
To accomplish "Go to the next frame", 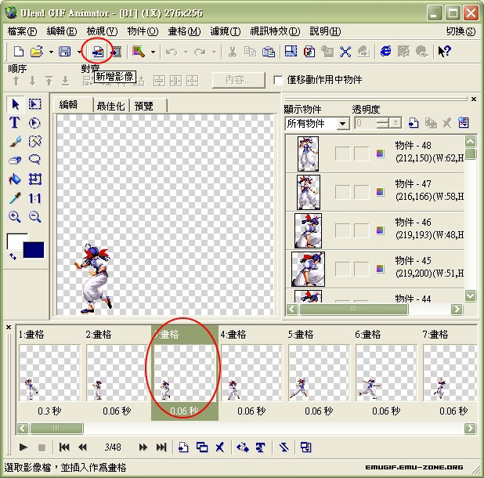I will [143, 447].
